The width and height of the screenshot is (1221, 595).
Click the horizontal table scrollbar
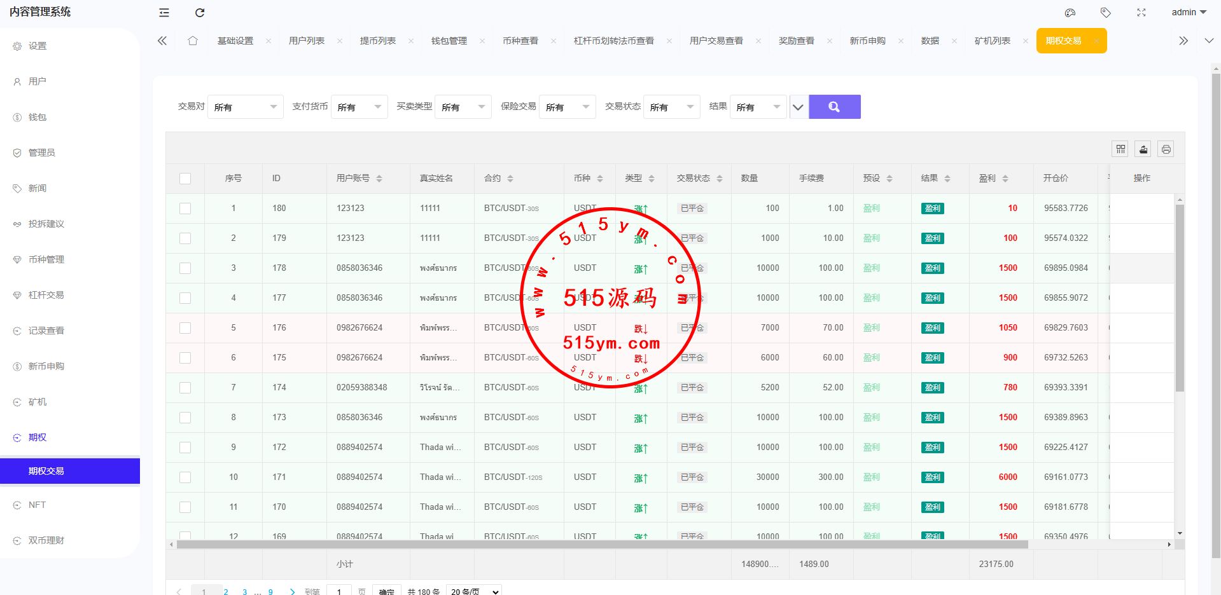pyautogui.click(x=602, y=545)
